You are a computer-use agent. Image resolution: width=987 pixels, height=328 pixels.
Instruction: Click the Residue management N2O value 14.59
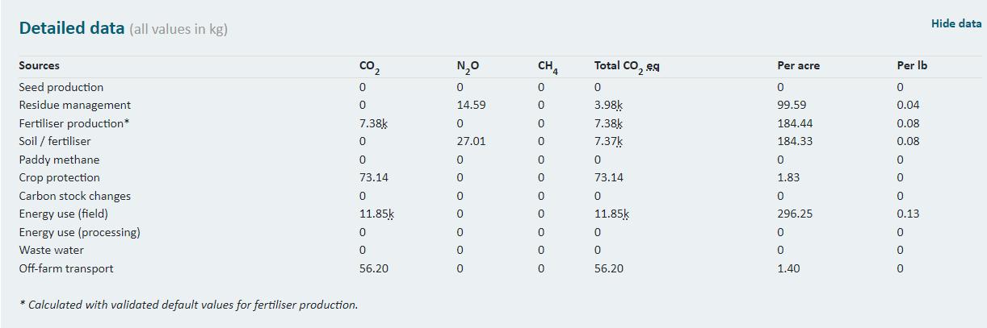(471, 105)
